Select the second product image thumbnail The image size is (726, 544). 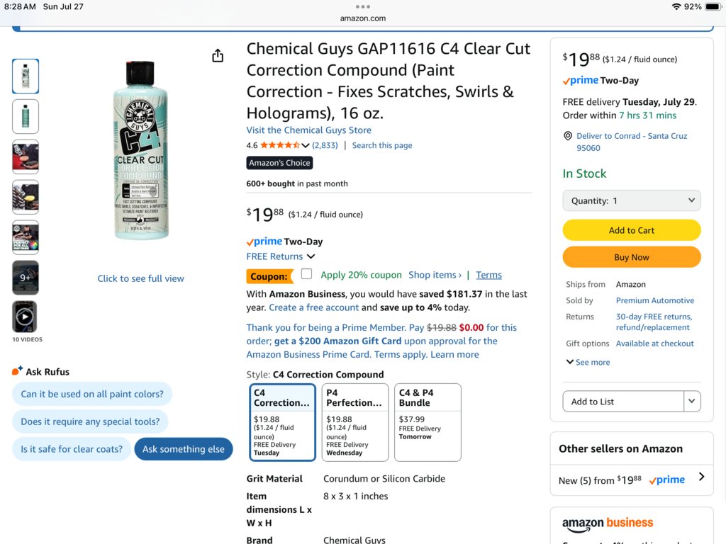point(26,117)
